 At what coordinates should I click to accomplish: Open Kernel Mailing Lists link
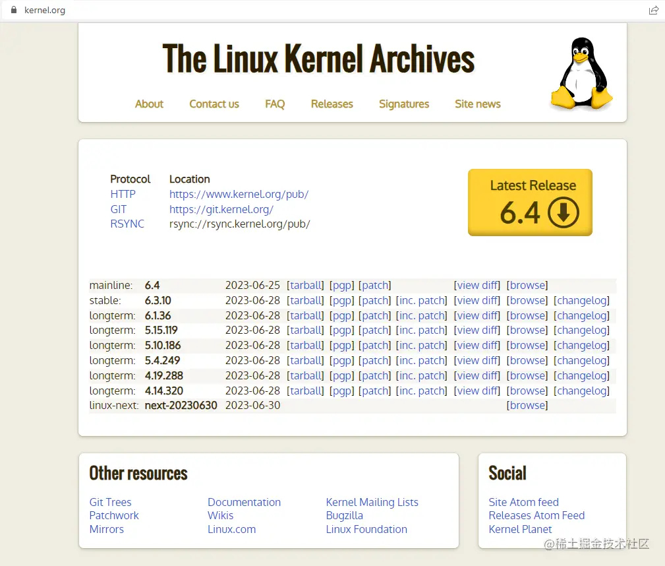(x=372, y=502)
